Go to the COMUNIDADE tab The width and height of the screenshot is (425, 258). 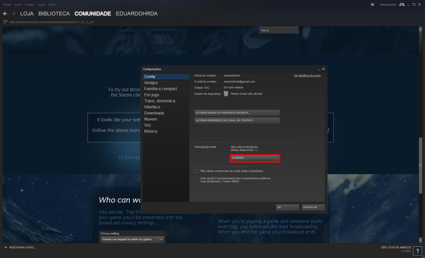pyautogui.click(x=93, y=14)
